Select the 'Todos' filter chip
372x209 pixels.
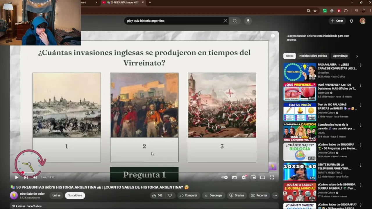[x=289, y=56]
